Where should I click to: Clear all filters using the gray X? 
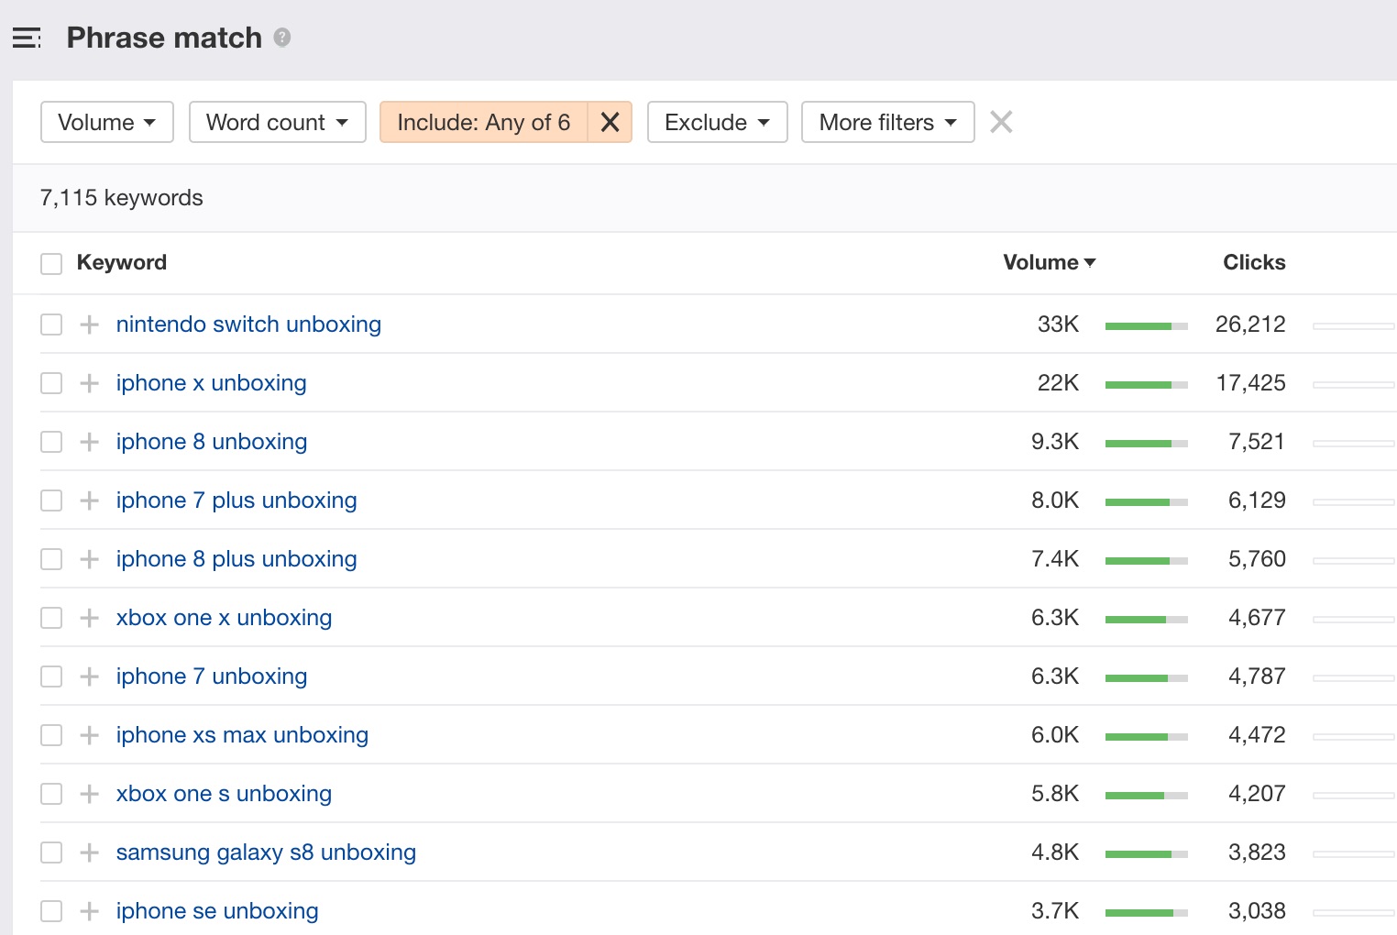tap(1001, 122)
